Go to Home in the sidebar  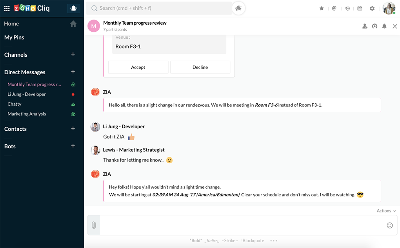click(x=12, y=24)
